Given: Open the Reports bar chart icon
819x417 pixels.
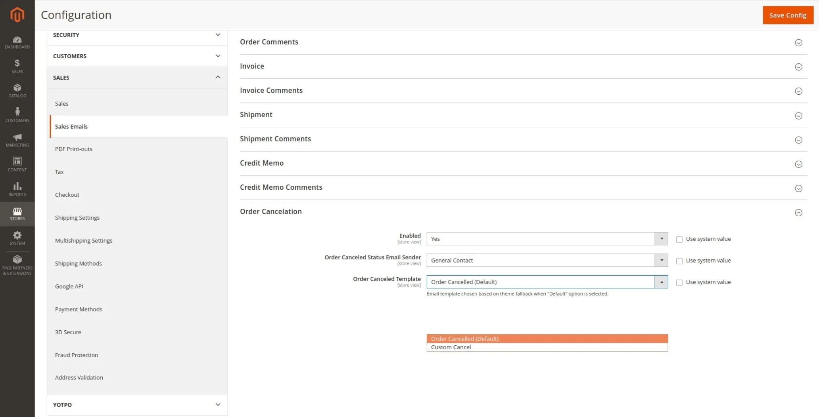Looking at the screenshot, I should pos(17,189).
